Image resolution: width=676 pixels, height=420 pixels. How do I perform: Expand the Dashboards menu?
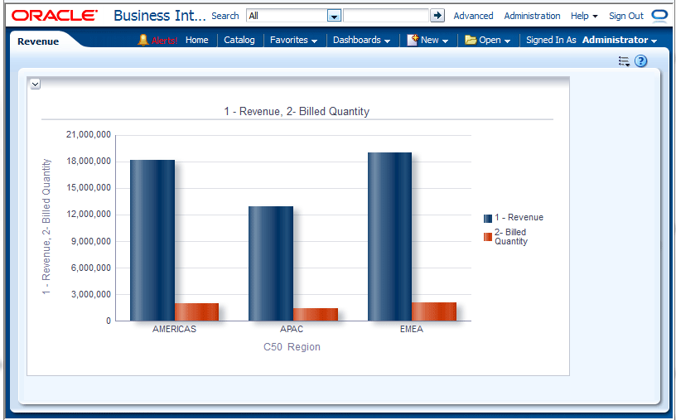(361, 40)
